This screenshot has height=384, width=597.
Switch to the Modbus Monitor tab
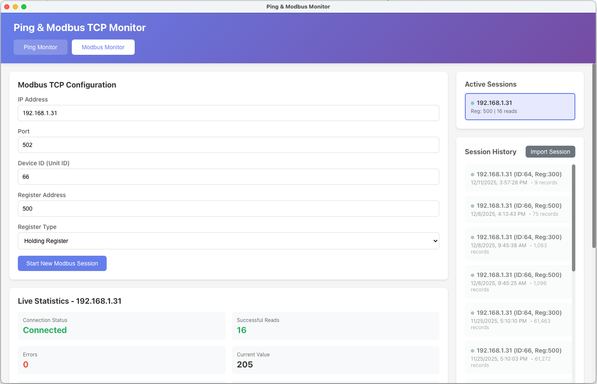[x=103, y=47]
